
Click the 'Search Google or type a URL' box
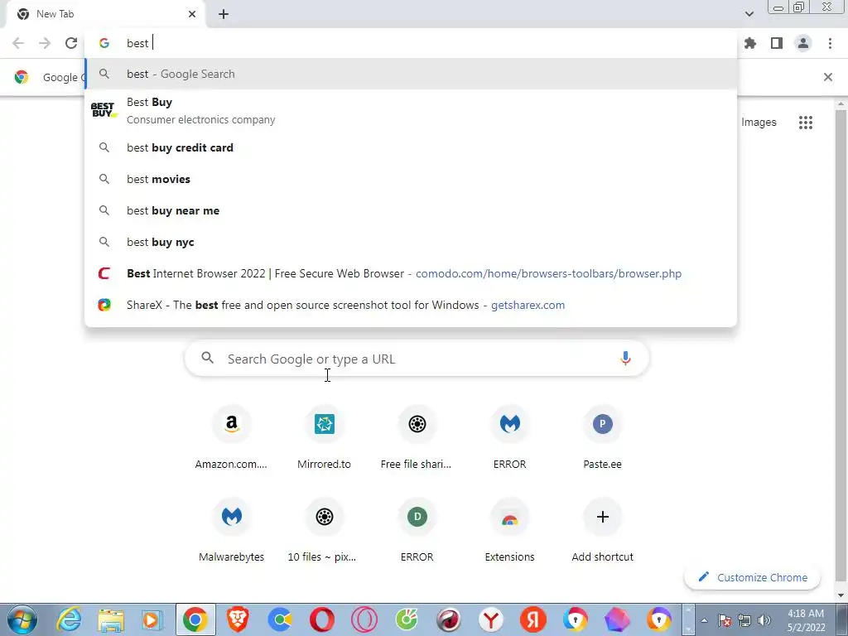pyautogui.click(x=417, y=359)
